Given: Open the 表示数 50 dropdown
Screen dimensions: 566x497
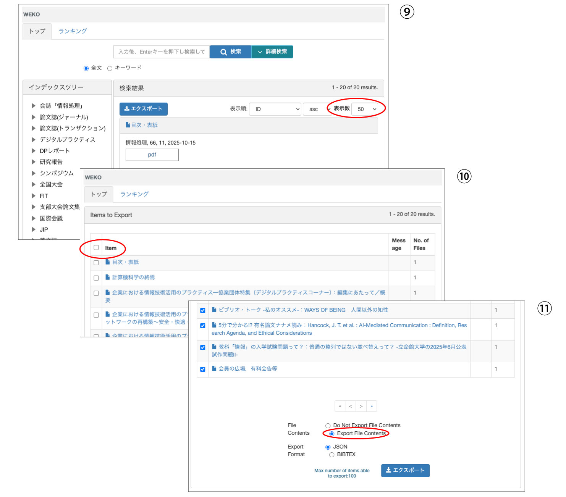Looking at the screenshot, I should [x=365, y=109].
